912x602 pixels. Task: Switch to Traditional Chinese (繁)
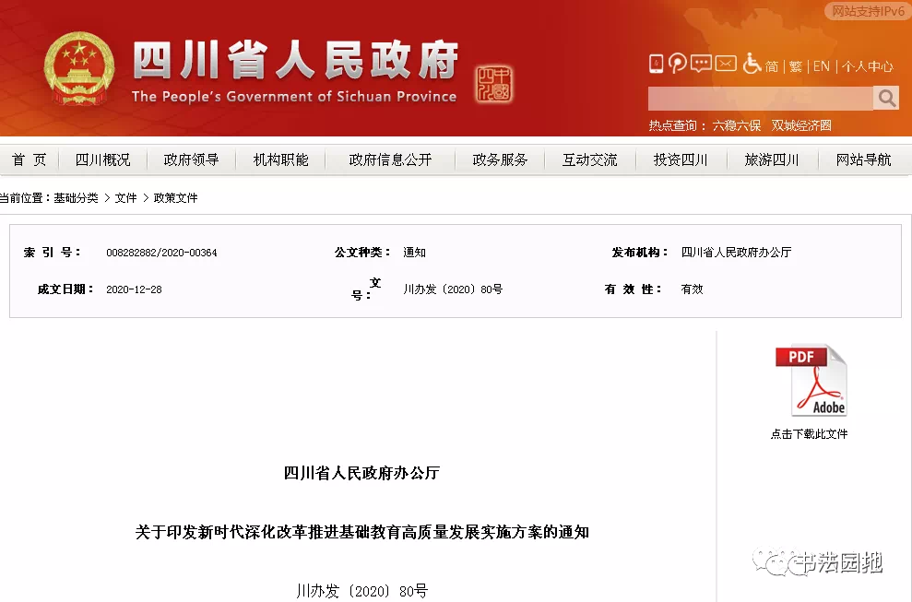(x=795, y=66)
